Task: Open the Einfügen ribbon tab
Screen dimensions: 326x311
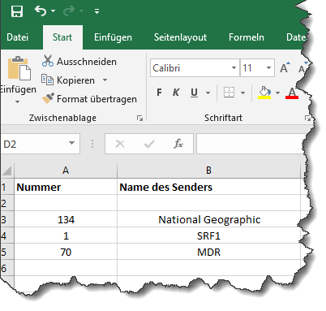Action: coord(113,37)
